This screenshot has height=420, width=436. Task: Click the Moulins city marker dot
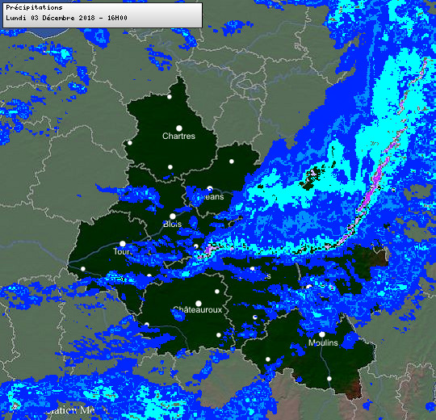click(322, 334)
